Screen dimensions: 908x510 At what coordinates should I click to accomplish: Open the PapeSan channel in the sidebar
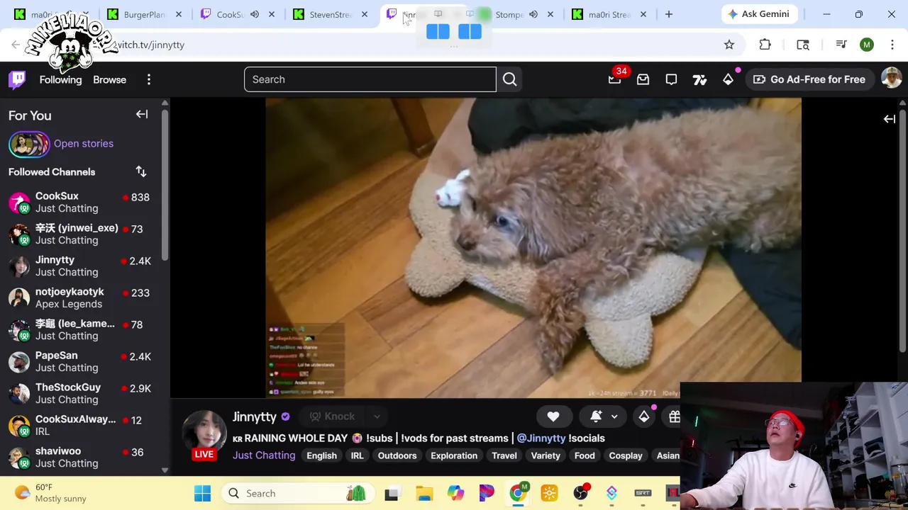click(84, 361)
